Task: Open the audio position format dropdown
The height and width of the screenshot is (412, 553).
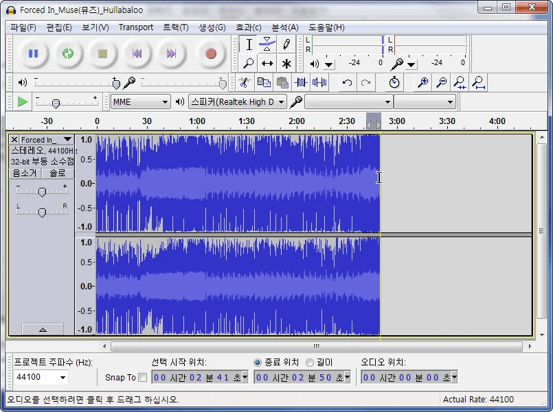Action: [x=454, y=377]
